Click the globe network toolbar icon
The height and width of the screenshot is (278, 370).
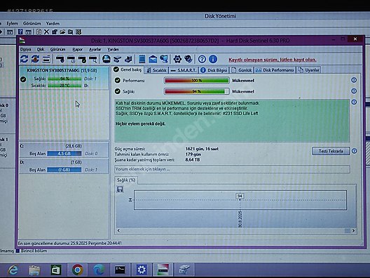point(164,59)
